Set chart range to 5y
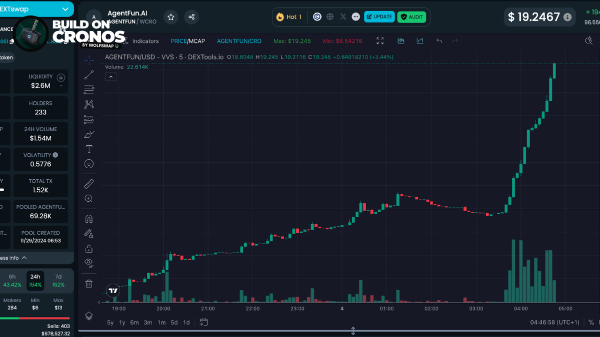600x337 pixels. click(110, 323)
